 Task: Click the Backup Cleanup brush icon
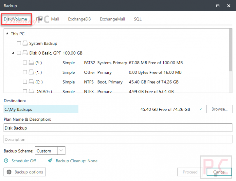point(50,160)
